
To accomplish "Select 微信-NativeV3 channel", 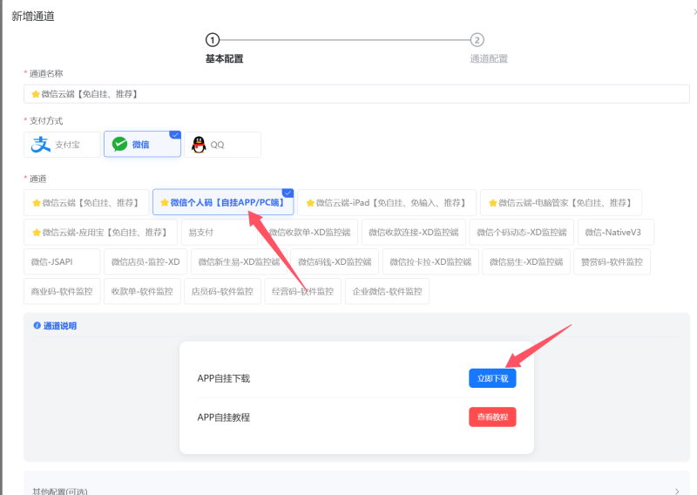I will tap(616, 232).
